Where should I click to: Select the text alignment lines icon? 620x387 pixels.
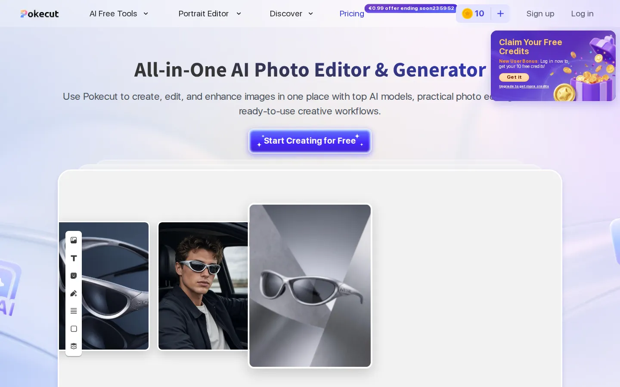pyautogui.click(x=74, y=311)
